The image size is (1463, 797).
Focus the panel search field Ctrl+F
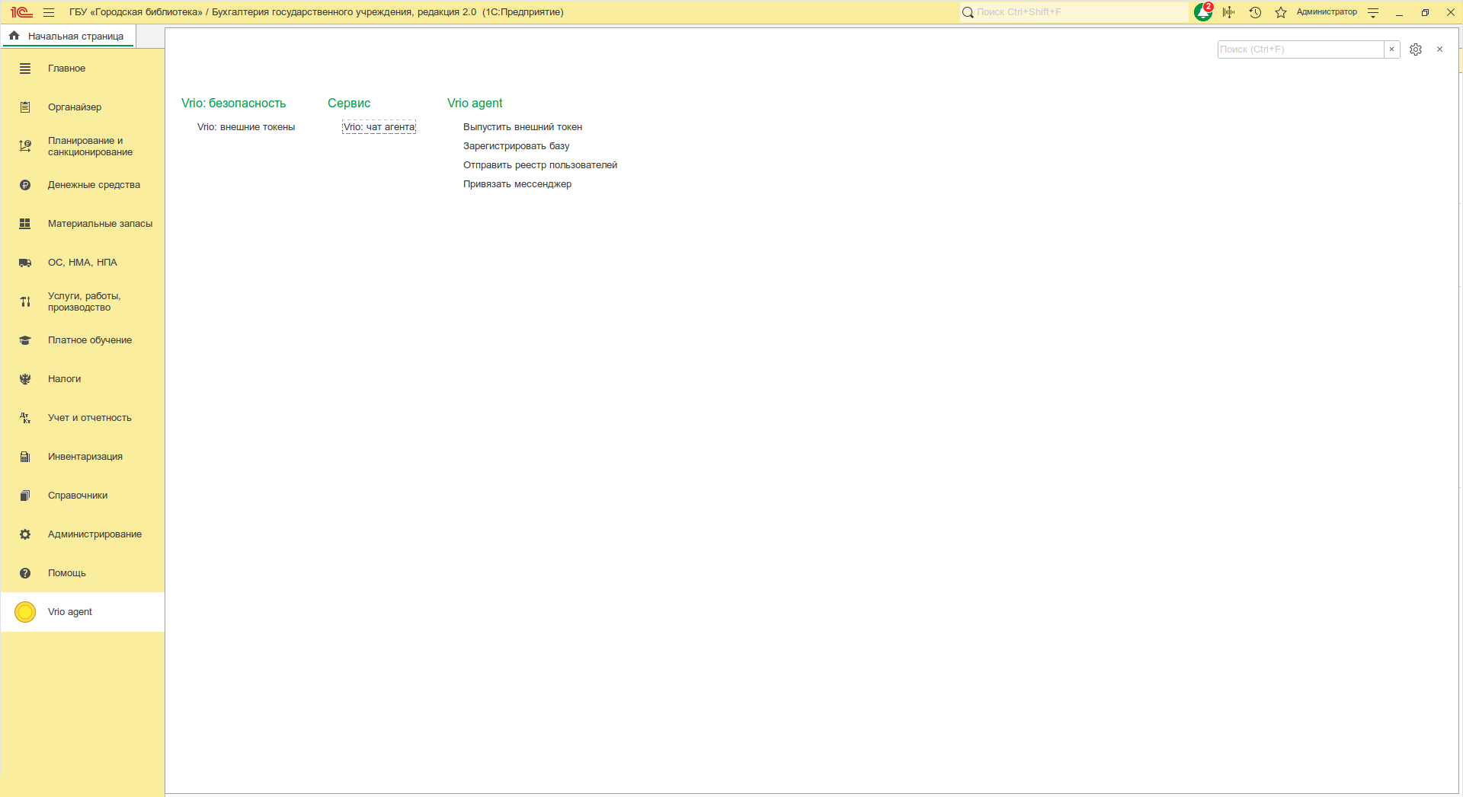coord(1301,49)
